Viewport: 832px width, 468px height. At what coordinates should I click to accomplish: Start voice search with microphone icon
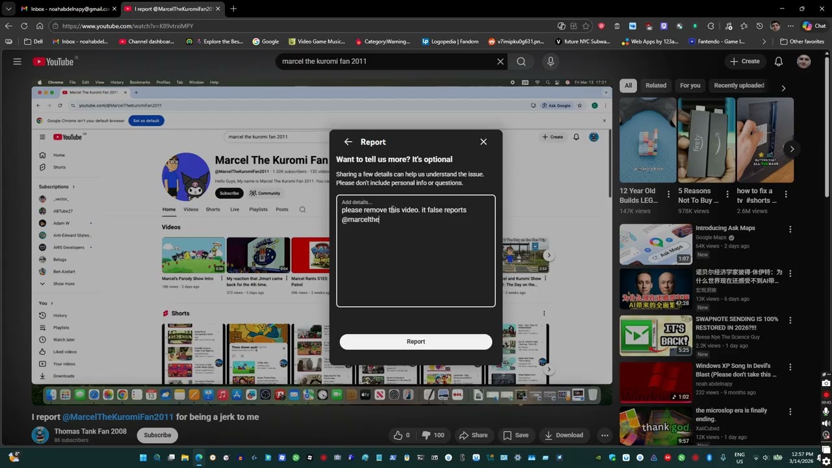pos(551,61)
